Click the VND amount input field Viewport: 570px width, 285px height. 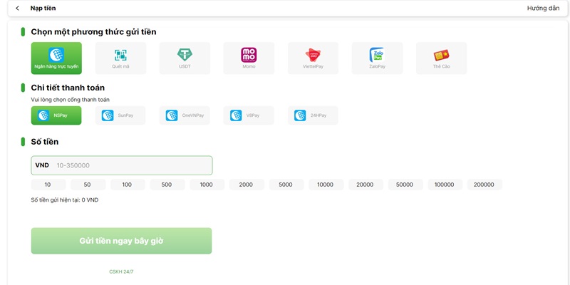click(x=132, y=165)
